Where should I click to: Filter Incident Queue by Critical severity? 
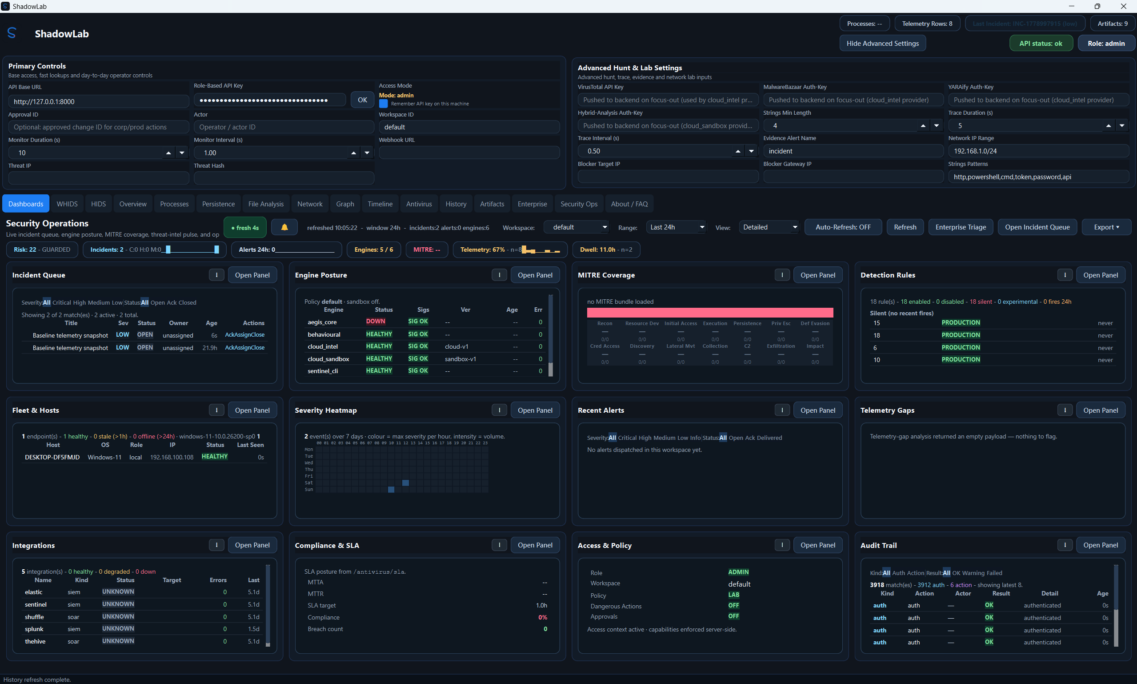tap(62, 302)
